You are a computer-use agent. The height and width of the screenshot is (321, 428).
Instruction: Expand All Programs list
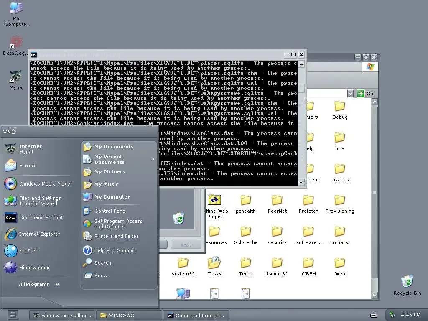(x=39, y=284)
